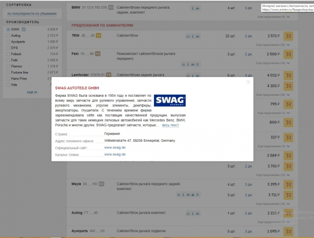Viewport: 314px width, 238px height.
Task: Add Aywiparts 1 095 ₽ item to cart
Action: (x=288, y=231)
